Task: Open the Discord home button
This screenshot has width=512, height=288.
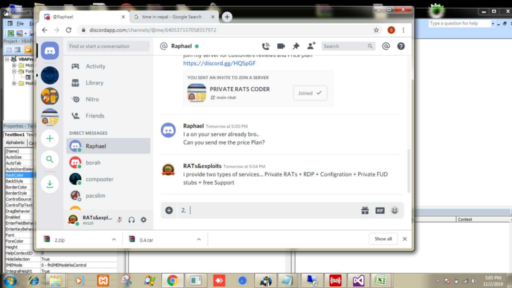Action: click(49, 50)
